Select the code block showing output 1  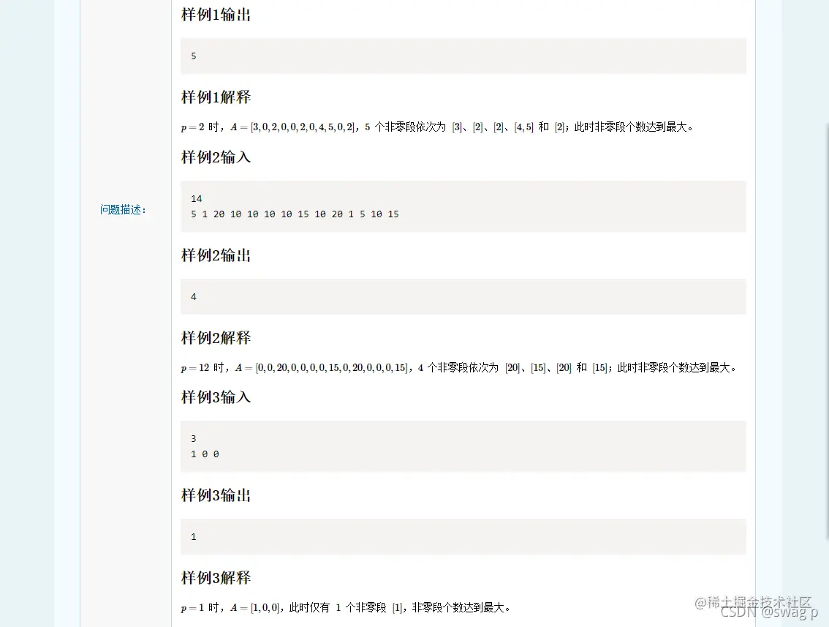coord(463,536)
